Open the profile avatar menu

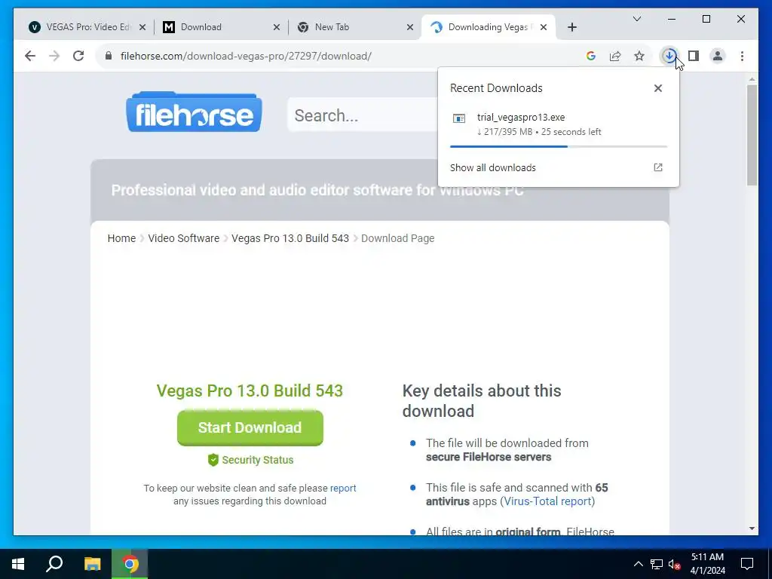click(x=718, y=56)
